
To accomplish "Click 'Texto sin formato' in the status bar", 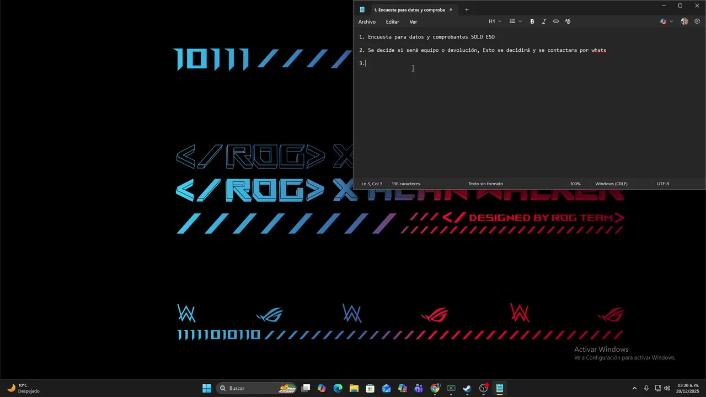I will 485,184.
